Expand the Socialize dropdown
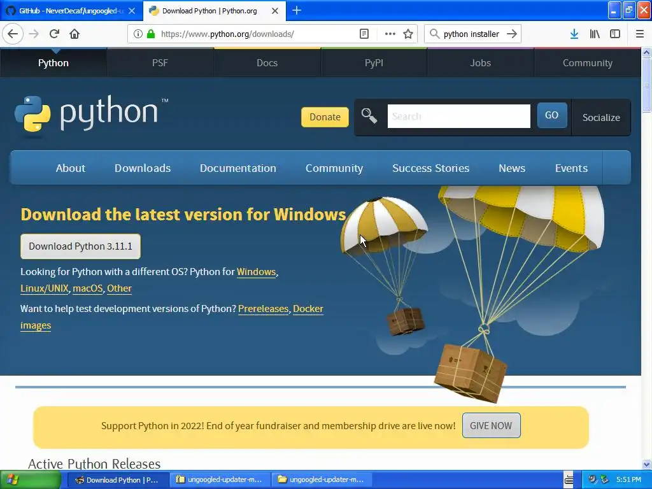This screenshot has height=489, width=652. pyautogui.click(x=601, y=118)
